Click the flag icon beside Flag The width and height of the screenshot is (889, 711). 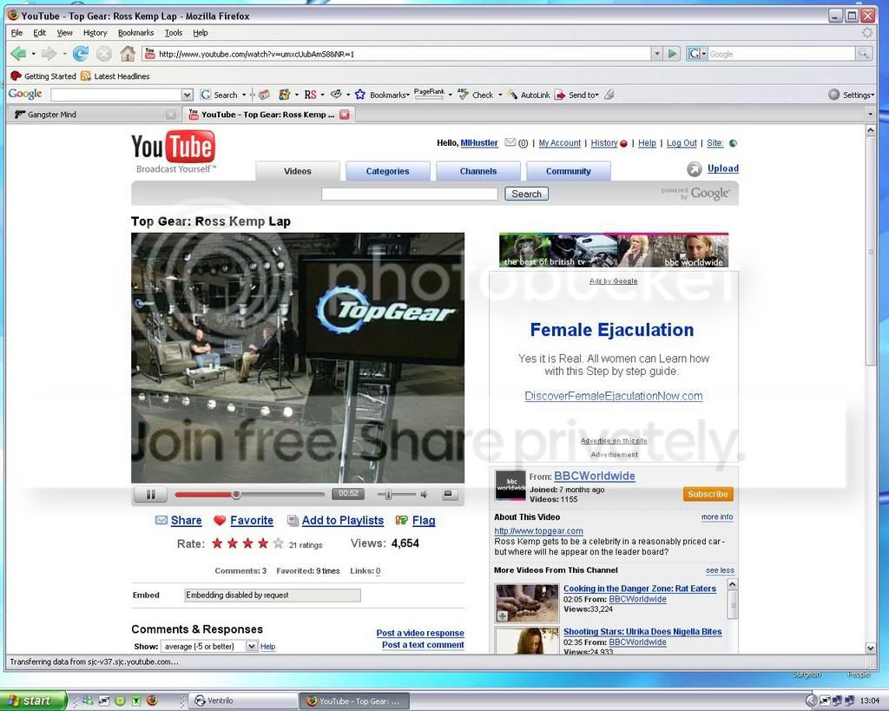[x=401, y=520]
